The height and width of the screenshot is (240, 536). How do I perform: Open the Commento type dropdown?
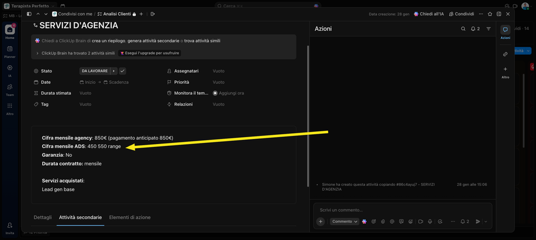click(x=344, y=221)
